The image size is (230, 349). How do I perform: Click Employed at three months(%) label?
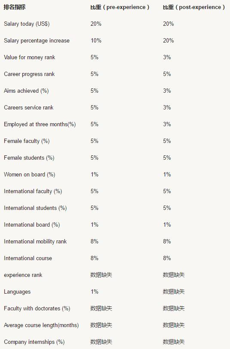[40, 124]
